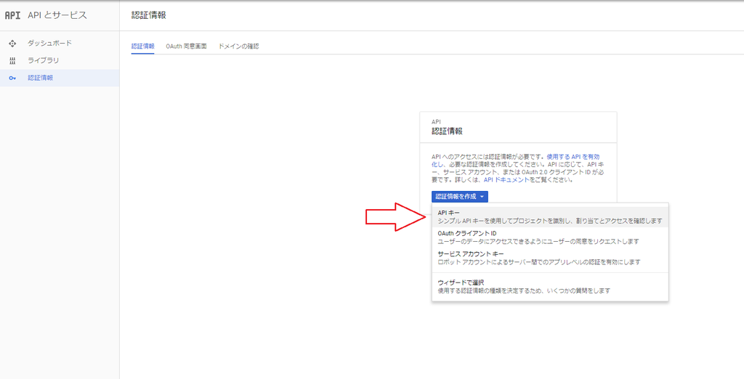Select 認証情報 in the sidebar
744x379 pixels.
[x=60, y=78]
